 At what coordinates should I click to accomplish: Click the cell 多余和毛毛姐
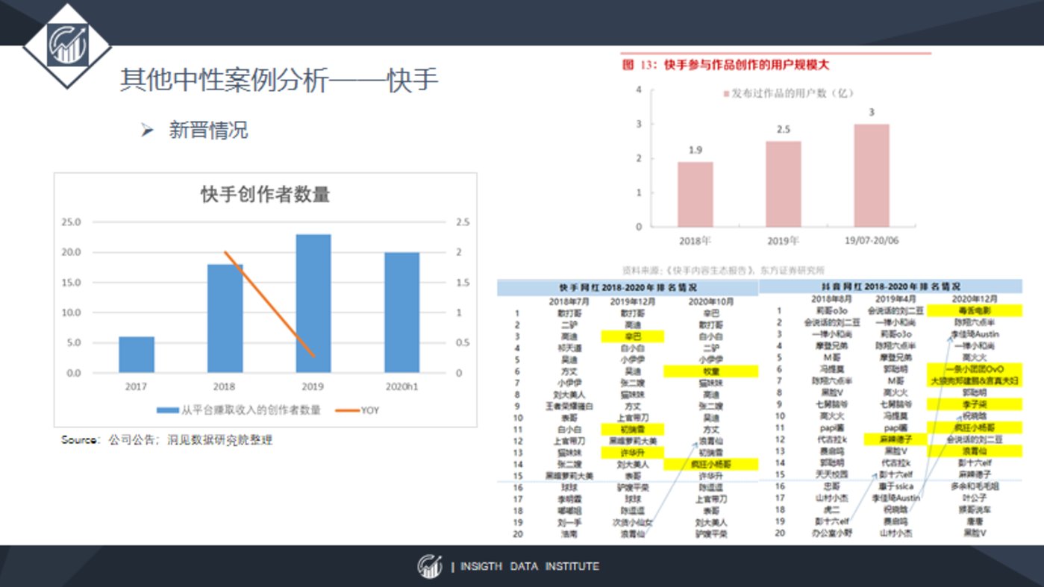pyautogui.click(x=974, y=486)
